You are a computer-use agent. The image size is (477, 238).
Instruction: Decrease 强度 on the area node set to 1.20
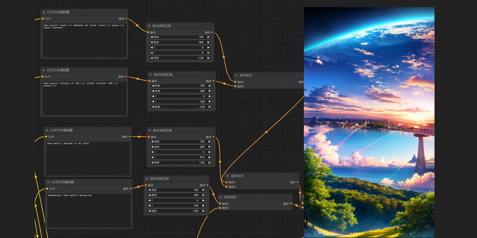pyautogui.click(x=152, y=58)
